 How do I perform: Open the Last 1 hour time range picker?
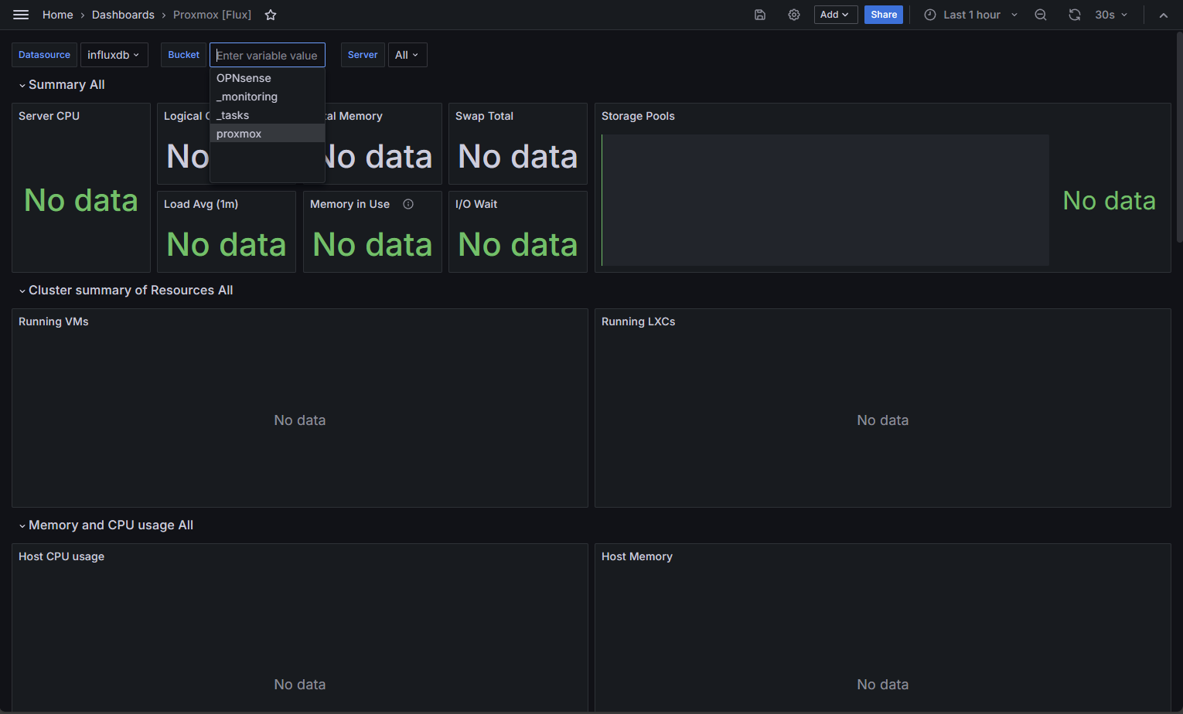[971, 15]
